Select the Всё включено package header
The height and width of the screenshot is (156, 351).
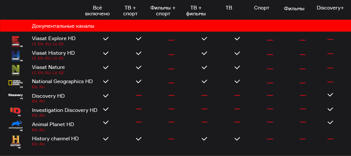pyautogui.click(x=97, y=11)
